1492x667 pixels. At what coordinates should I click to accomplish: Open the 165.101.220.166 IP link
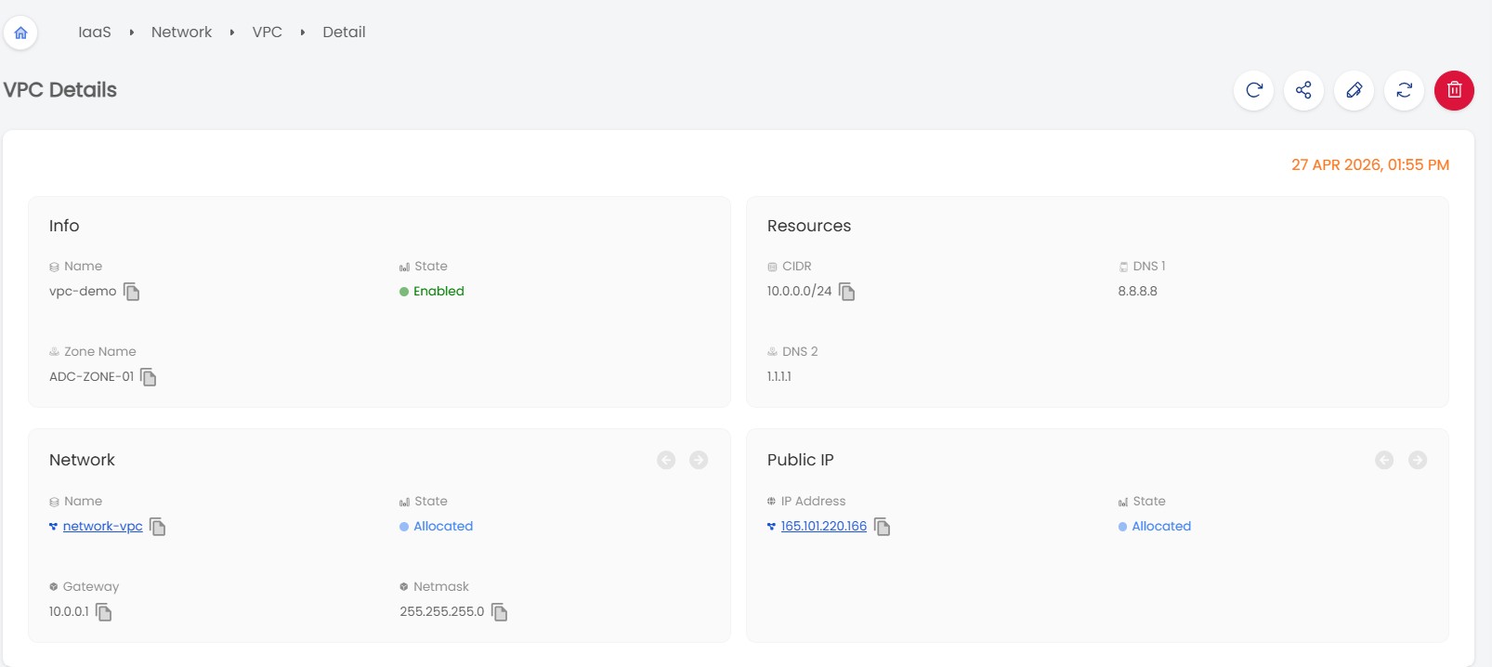[823, 526]
